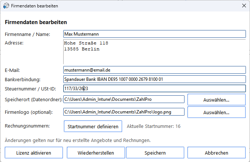Click the E-Mail input field
250x162 pixels.
click(154, 70)
